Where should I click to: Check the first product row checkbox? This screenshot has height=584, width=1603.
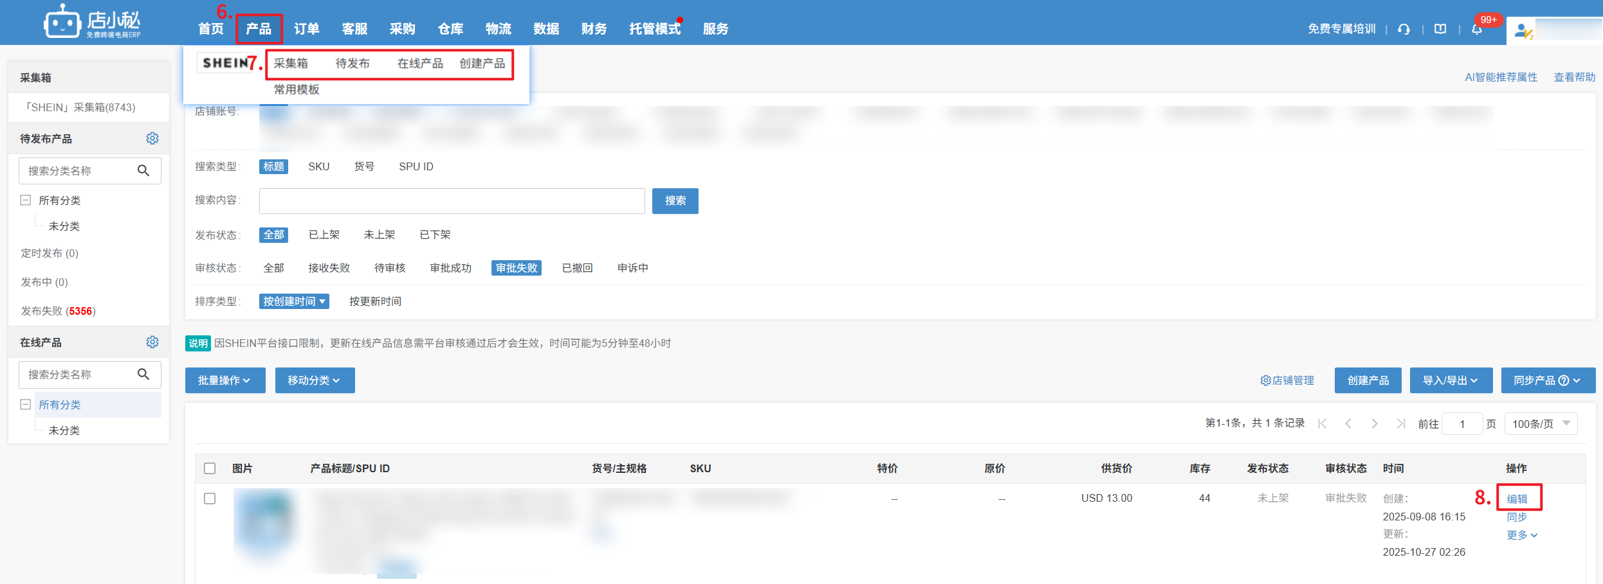[210, 499]
